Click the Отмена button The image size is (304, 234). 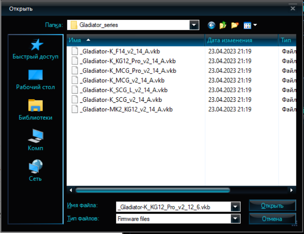(x=272, y=219)
